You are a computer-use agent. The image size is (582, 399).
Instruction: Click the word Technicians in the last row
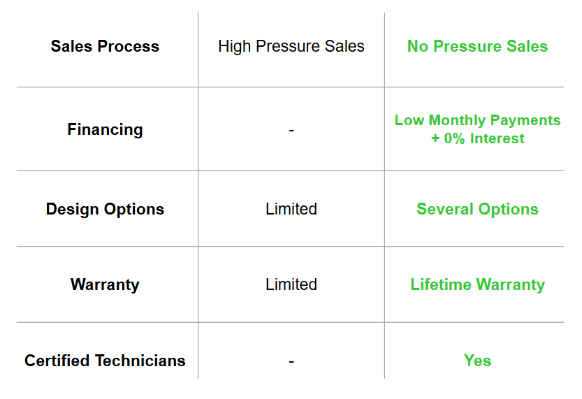pos(140,361)
